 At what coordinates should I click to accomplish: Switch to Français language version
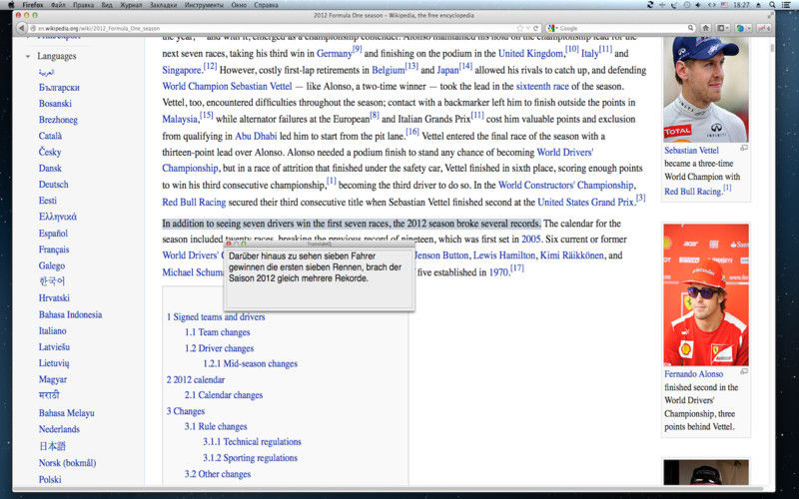coord(54,249)
